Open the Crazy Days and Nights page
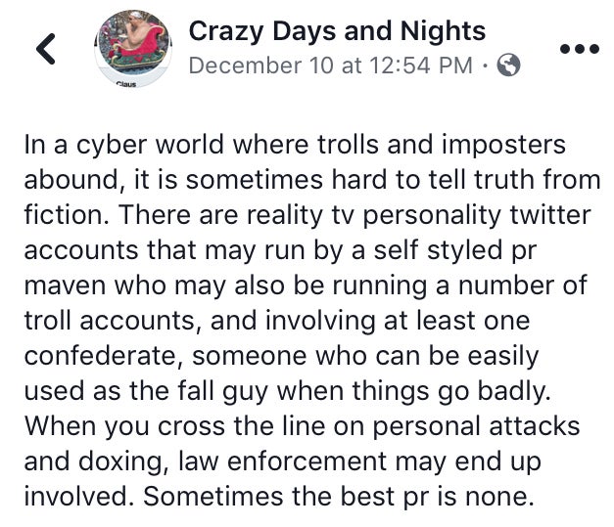Viewport: 614px width, 527px height. click(337, 31)
